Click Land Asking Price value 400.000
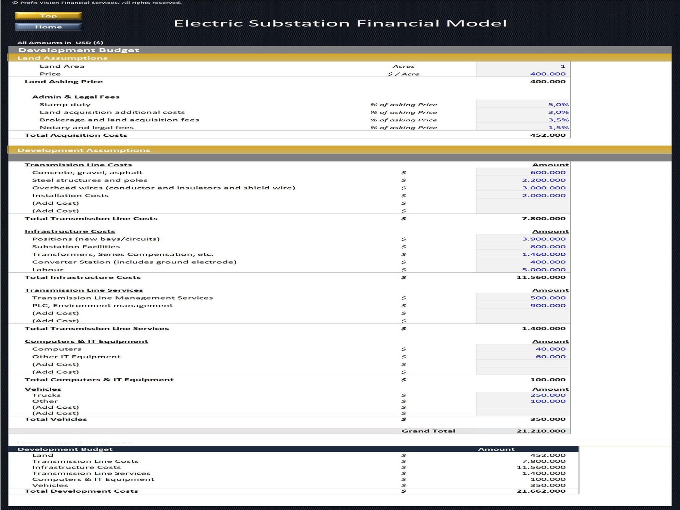The width and height of the screenshot is (680, 510). [x=548, y=82]
